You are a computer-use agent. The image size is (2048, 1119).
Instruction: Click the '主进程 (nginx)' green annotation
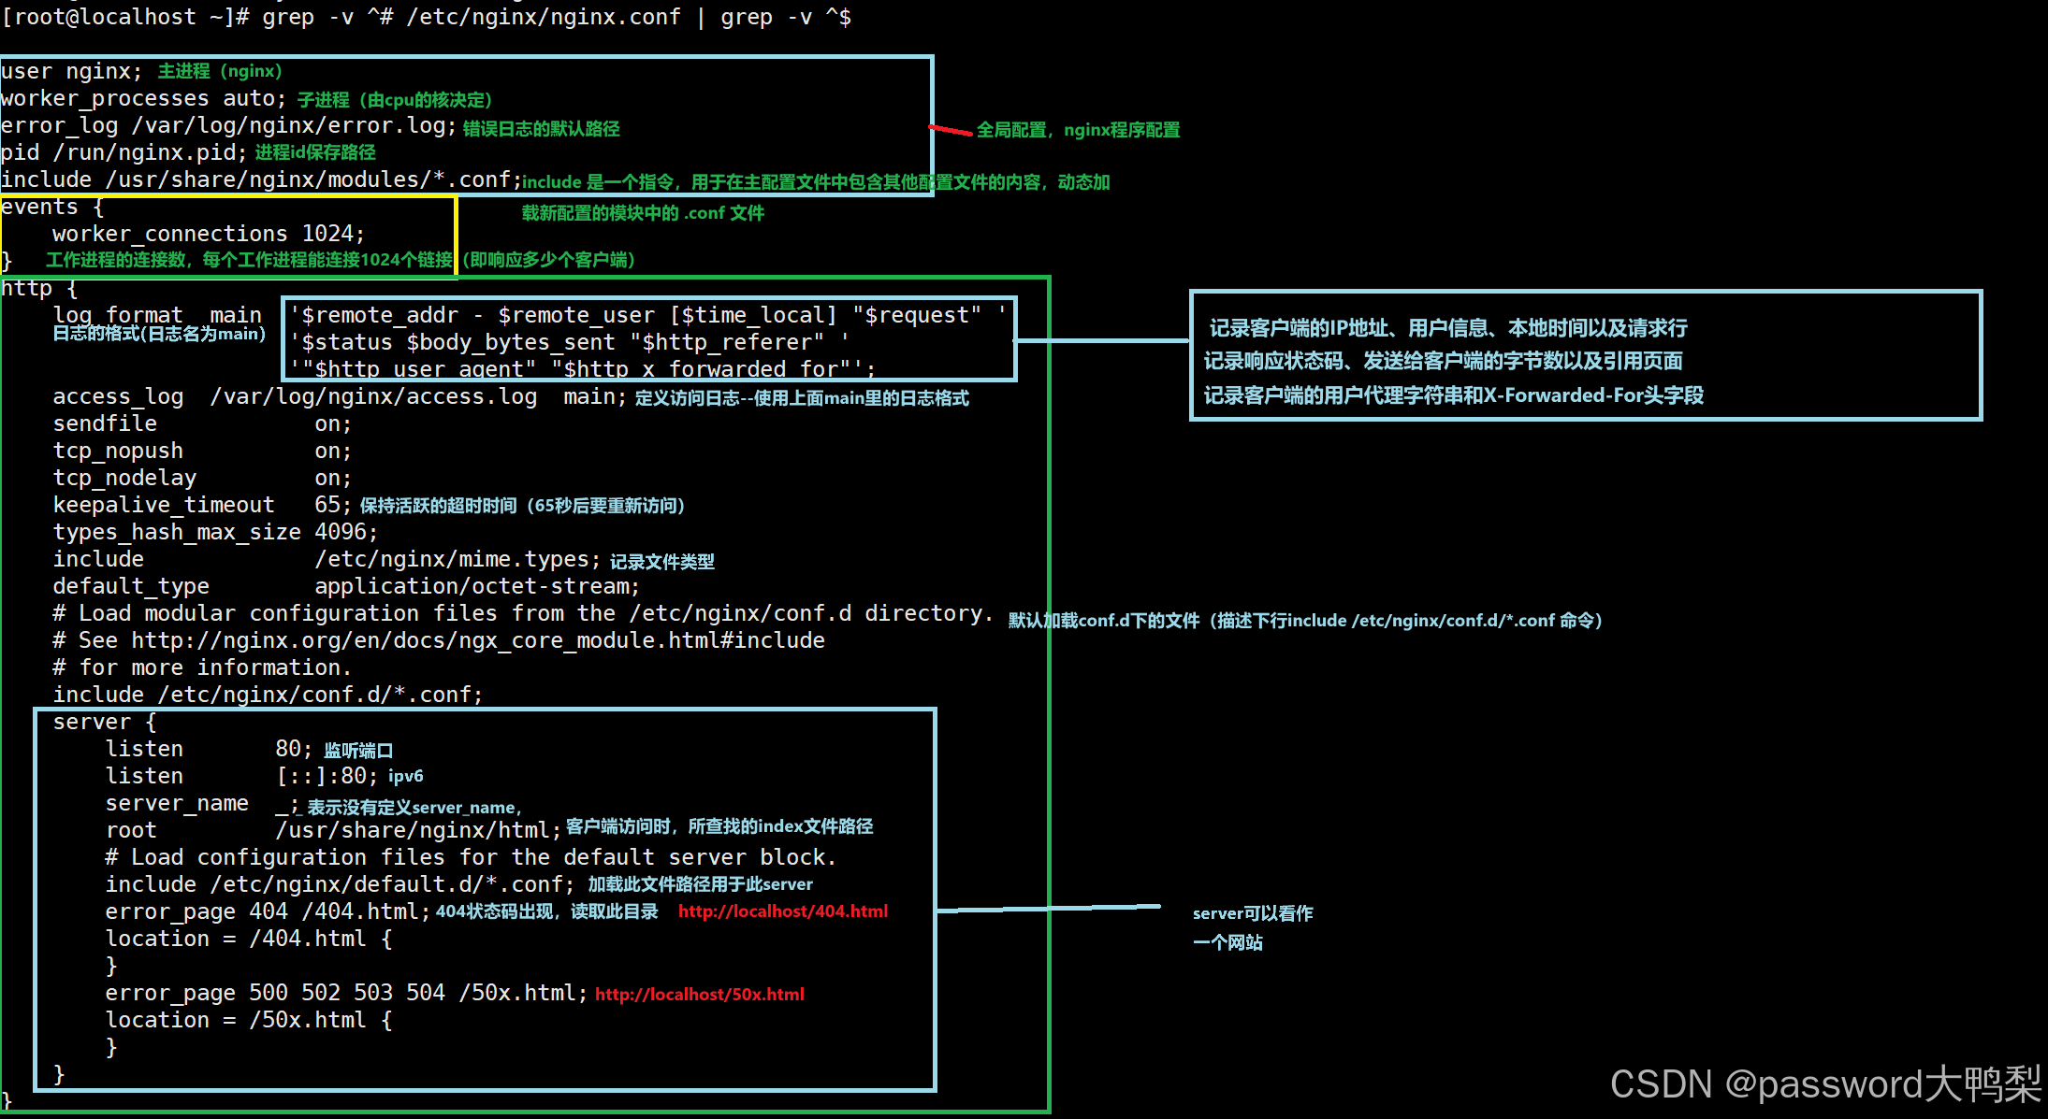(220, 71)
